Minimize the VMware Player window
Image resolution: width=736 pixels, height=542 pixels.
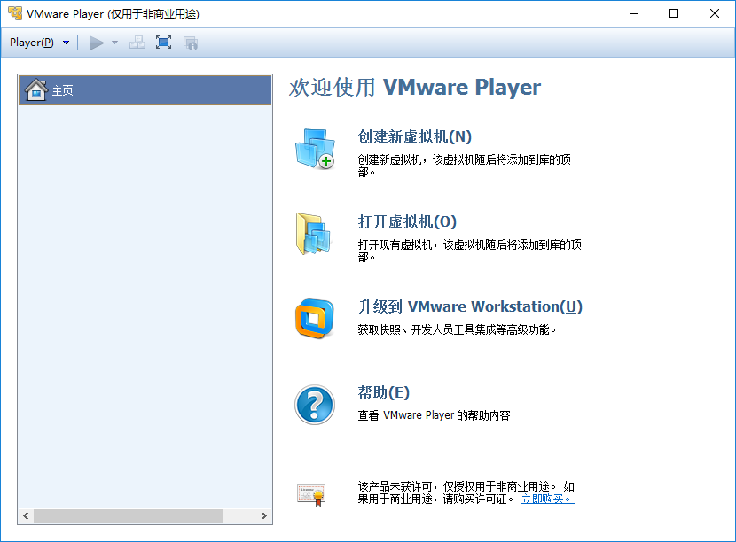(x=634, y=13)
